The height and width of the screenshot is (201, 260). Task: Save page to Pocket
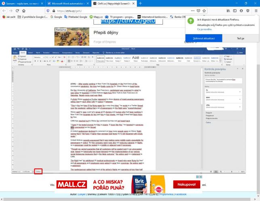coord(198,11)
